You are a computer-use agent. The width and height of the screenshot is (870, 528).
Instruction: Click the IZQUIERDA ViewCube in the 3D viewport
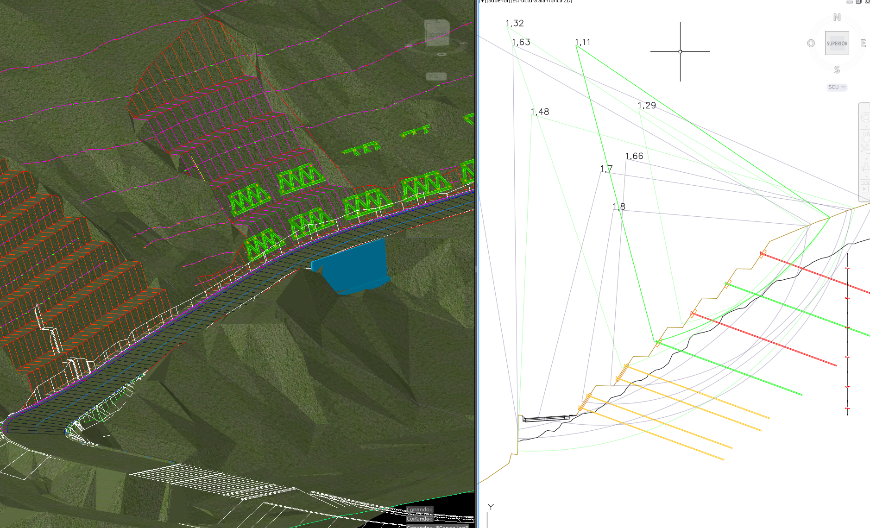click(x=437, y=33)
